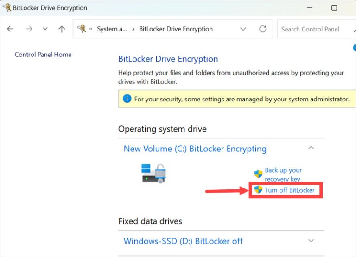Viewport: 356px width, 257px height.
Task: Click the Search Control Panel field
Action: [x=317, y=29]
